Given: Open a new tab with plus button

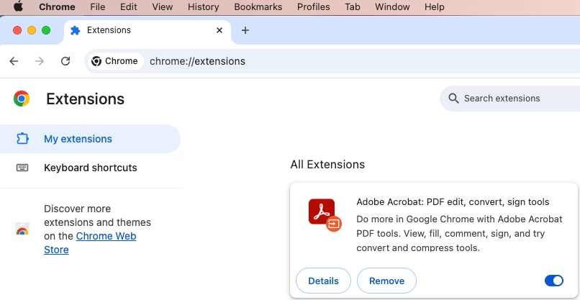Looking at the screenshot, I should 245,30.
